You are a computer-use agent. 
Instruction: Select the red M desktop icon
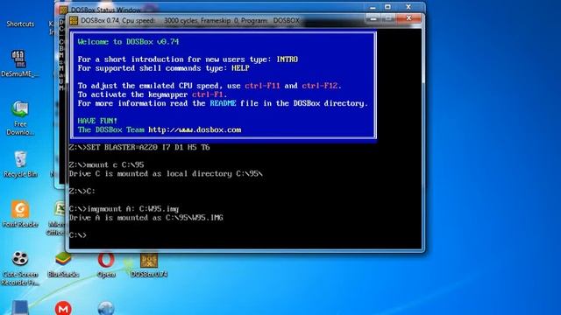click(63, 308)
